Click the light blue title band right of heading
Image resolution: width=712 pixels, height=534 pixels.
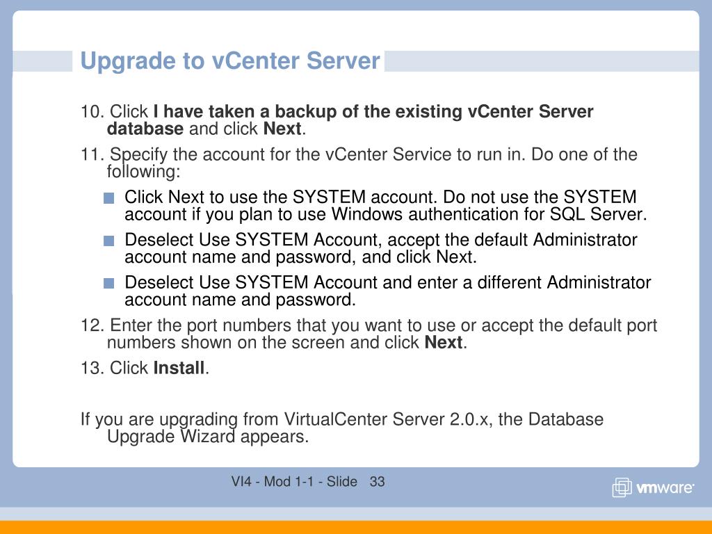pos(542,61)
